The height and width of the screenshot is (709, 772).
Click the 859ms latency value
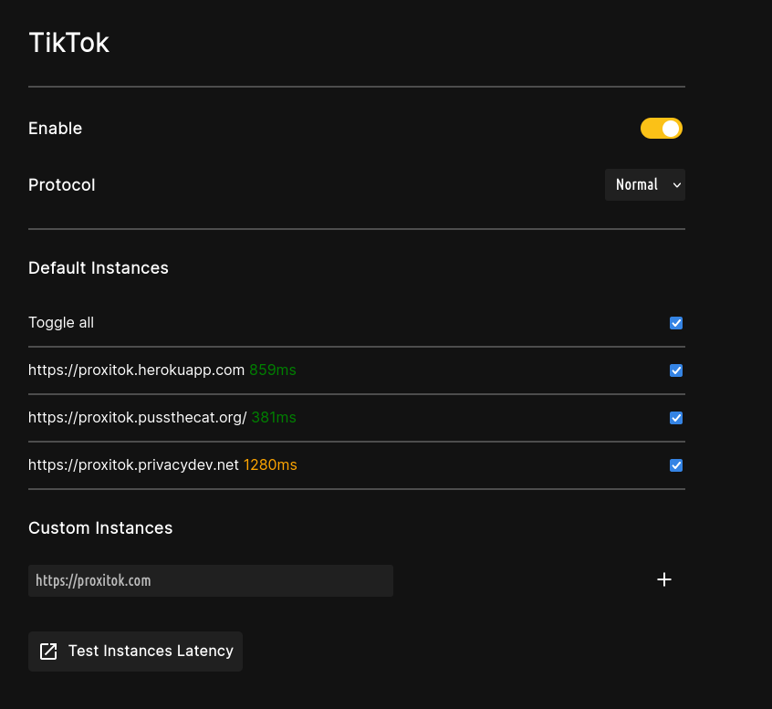point(273,370)
